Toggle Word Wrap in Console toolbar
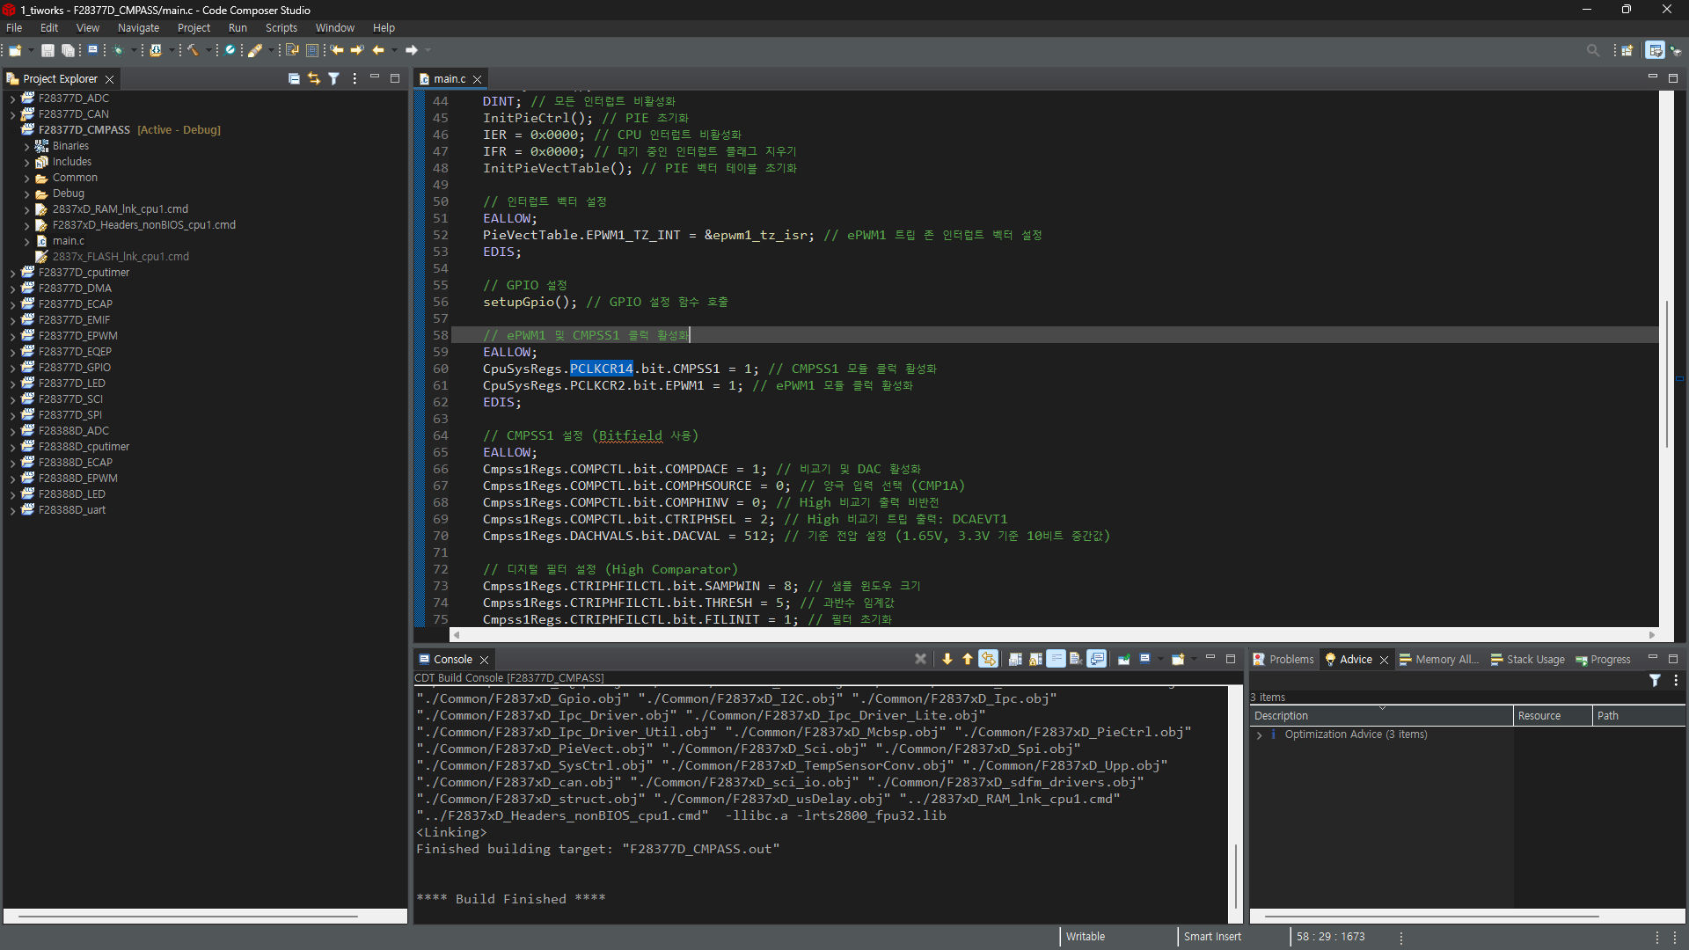This screenshot has height=950, width=1689. click(x=1056, y=659)
